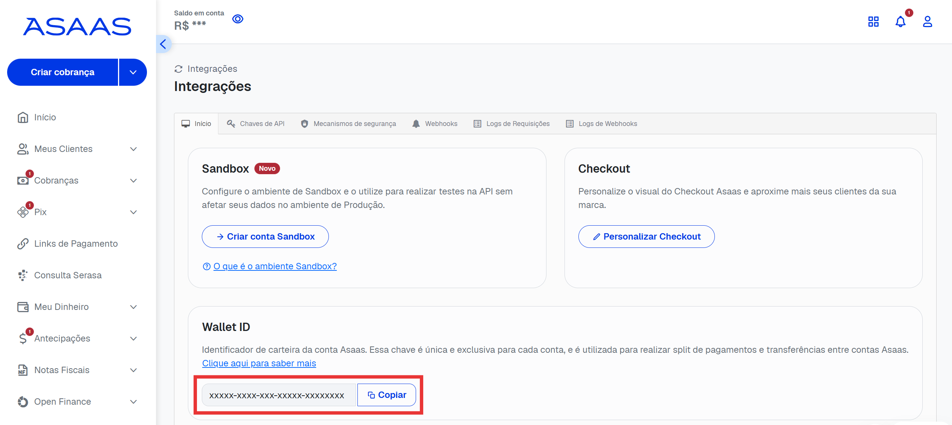Collapse the sidebar with the arrow
This screenshot has width=952, height=425.
[x=163, y=44]
